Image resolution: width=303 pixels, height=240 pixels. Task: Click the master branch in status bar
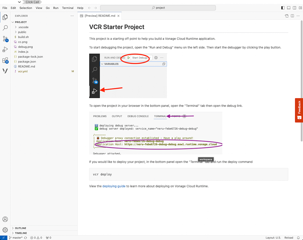pos(16,238)
